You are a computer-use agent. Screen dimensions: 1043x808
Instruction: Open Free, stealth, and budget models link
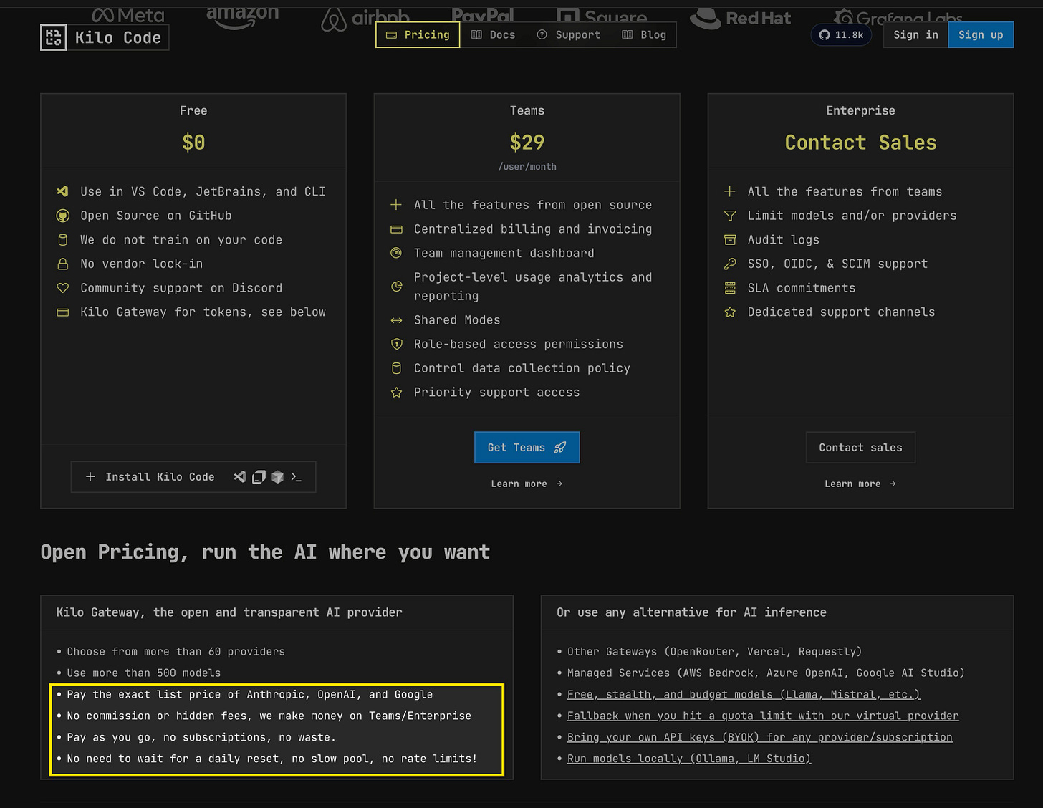click(744, 694)
